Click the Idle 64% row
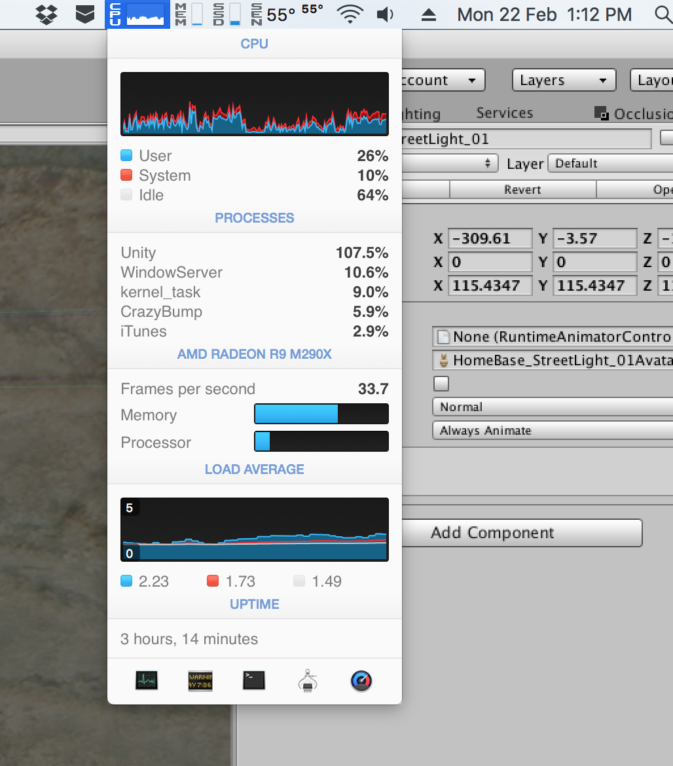 point(255,195)
